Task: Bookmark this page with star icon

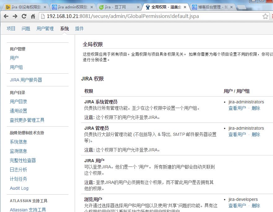Action: click(265, 16)
